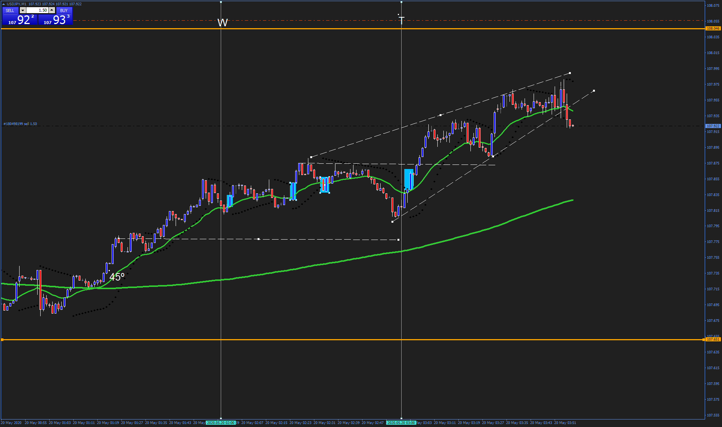Click the highlighted 2020.05.20 02:00 time label
The image size is (722, 427).
[x=221, y=423]
